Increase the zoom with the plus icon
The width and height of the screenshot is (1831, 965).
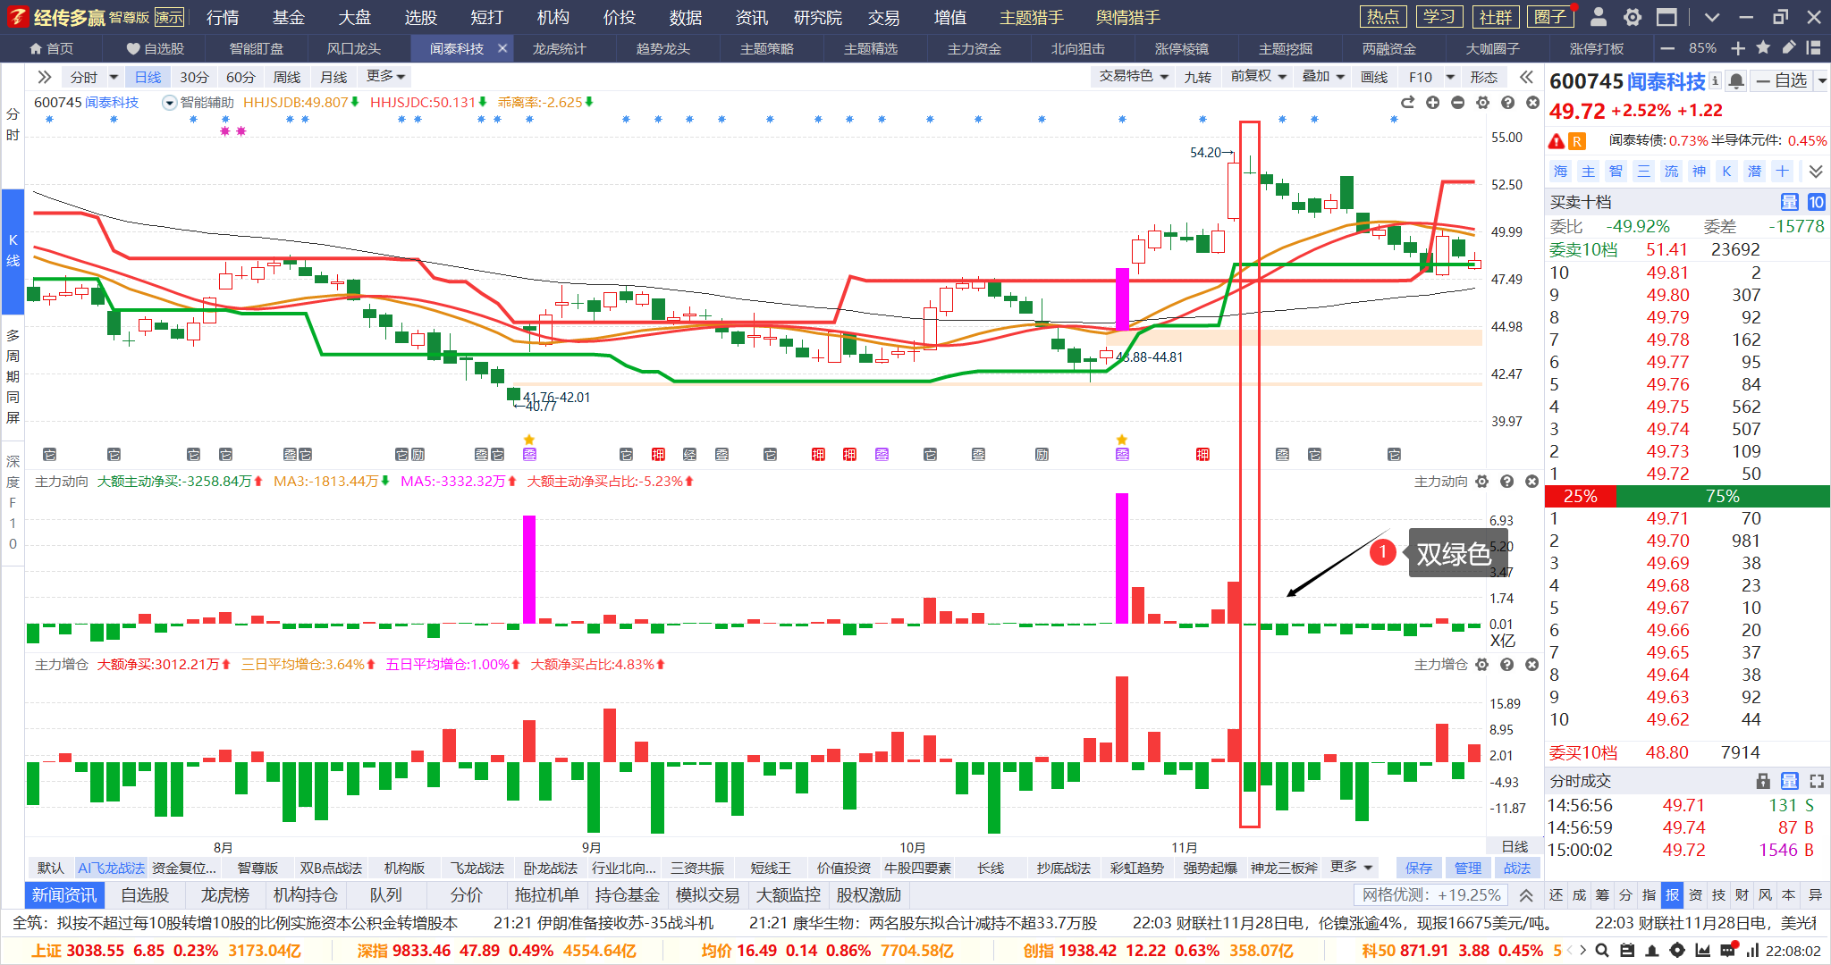[x=1738, y=48]
